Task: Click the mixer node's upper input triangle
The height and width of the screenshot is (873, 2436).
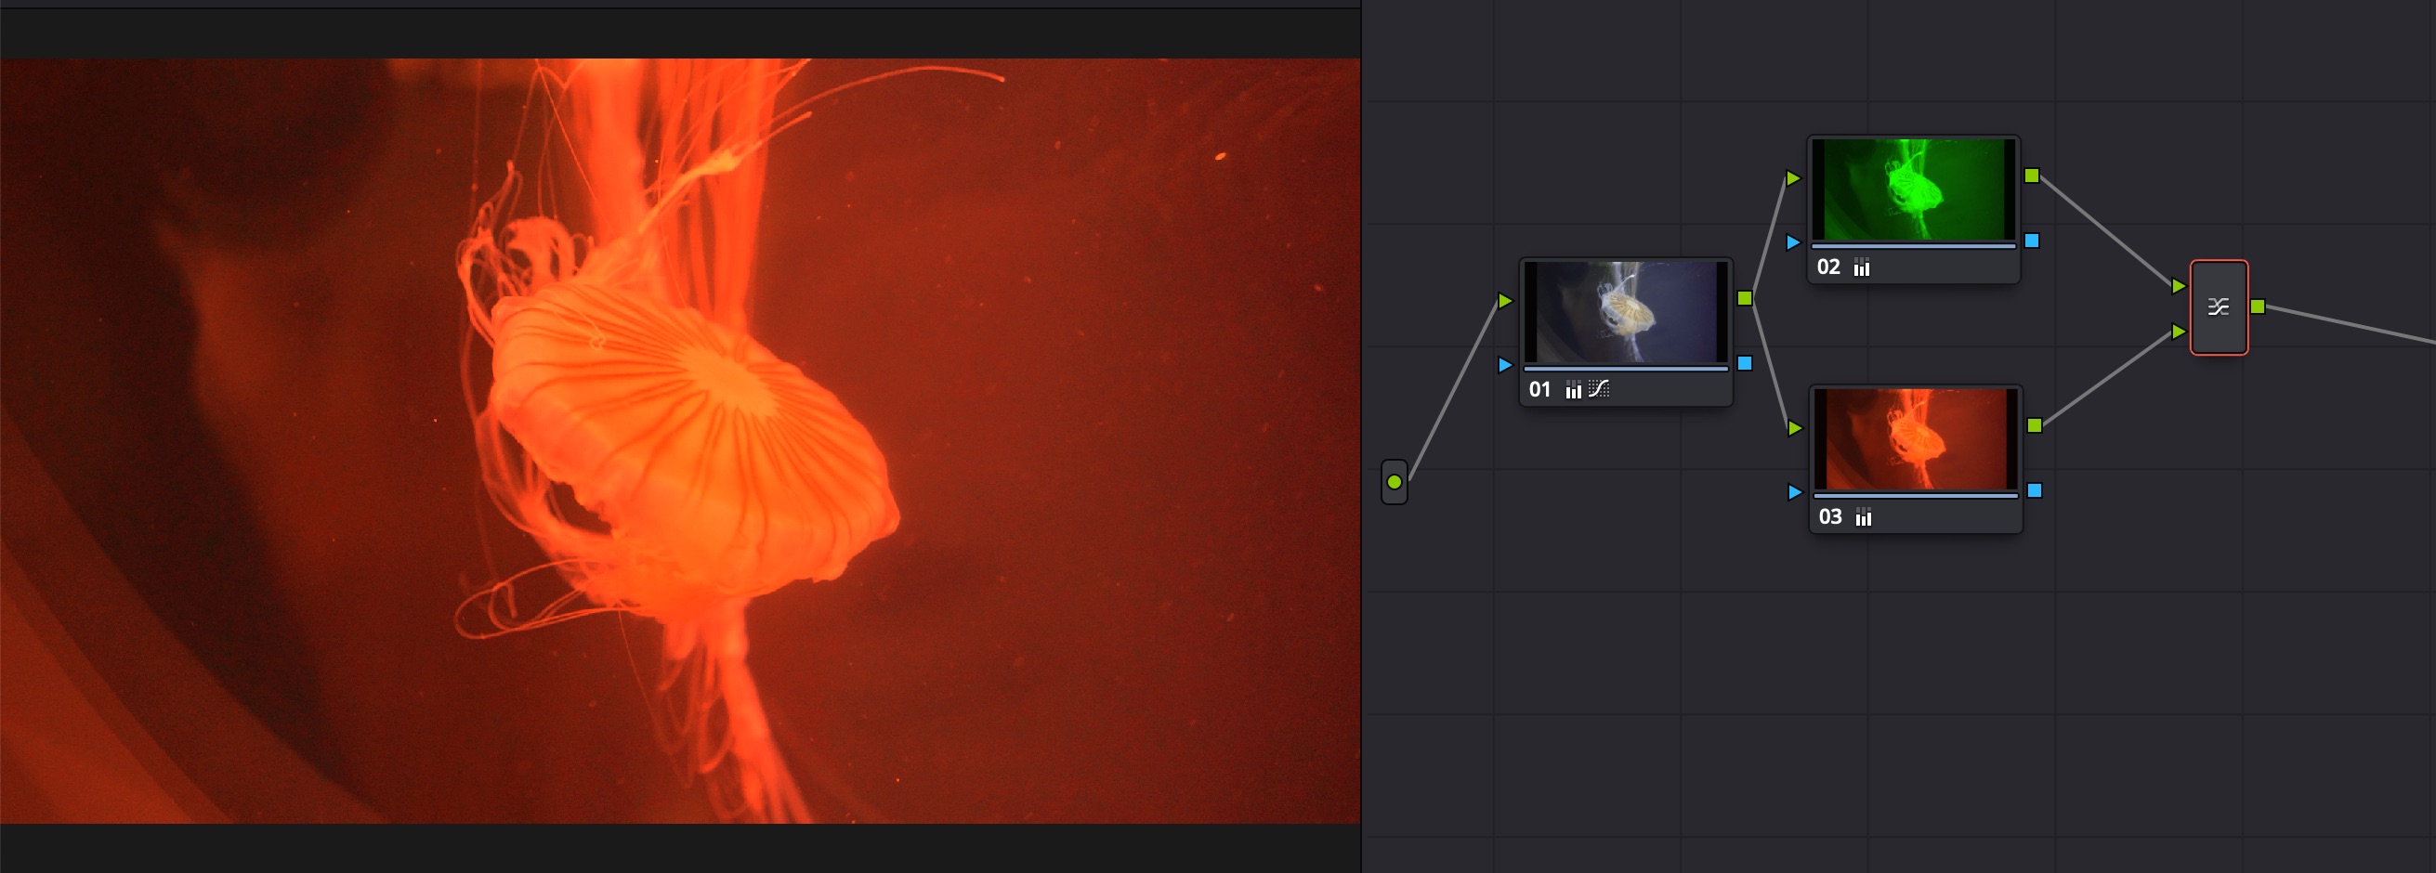Action: coord(2178,286)
